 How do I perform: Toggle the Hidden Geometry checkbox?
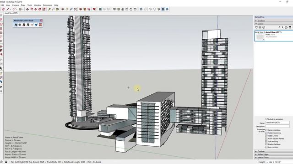pyautogui.click(x=266, y=133)
